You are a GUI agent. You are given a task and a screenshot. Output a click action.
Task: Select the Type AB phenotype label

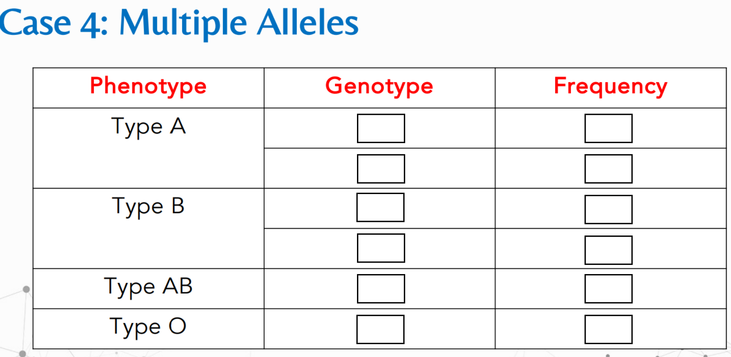coord(148,287)
